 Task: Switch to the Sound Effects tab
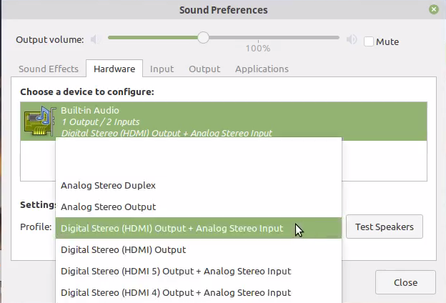49,69
